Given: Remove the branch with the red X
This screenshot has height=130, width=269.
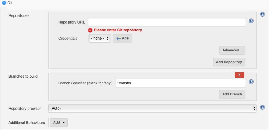Looking at the screenshot, I should [x=239, y=75].
